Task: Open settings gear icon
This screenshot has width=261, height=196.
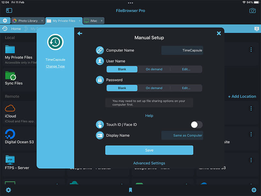Action: 8,190
